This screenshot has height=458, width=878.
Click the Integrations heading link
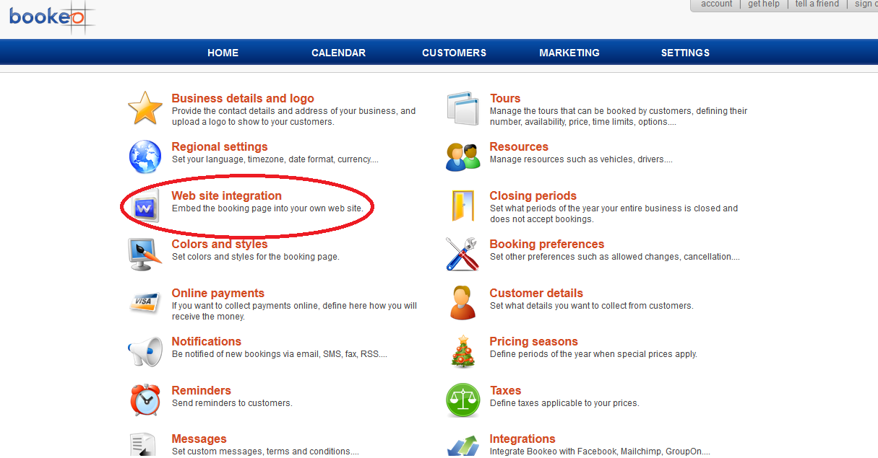(x=522, y=439)
